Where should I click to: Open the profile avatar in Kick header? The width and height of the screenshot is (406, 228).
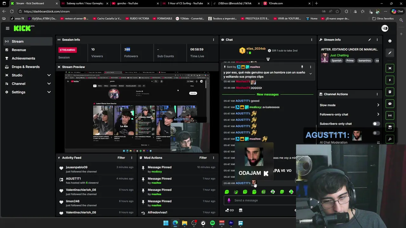385,28
